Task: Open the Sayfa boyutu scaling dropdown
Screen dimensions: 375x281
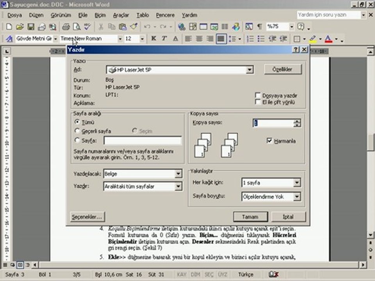Action: (x=296, y=197)
